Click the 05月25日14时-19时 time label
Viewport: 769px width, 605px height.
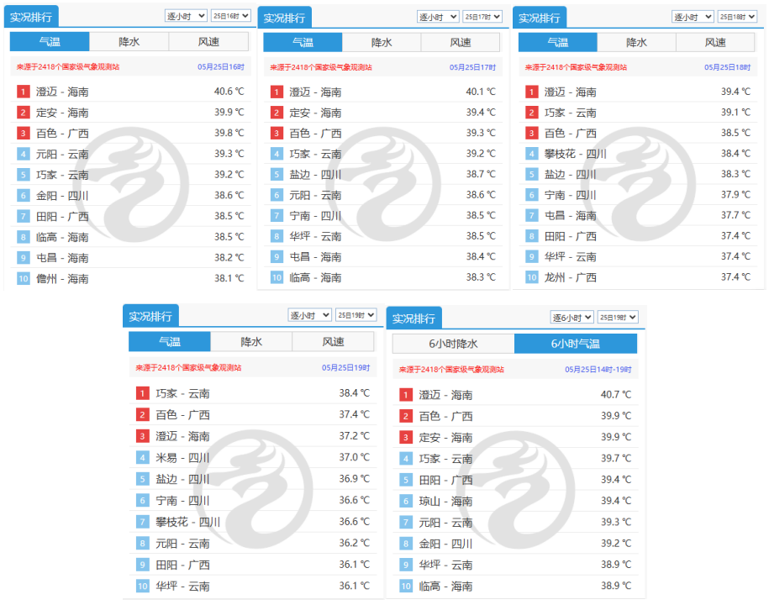[598, 369]
